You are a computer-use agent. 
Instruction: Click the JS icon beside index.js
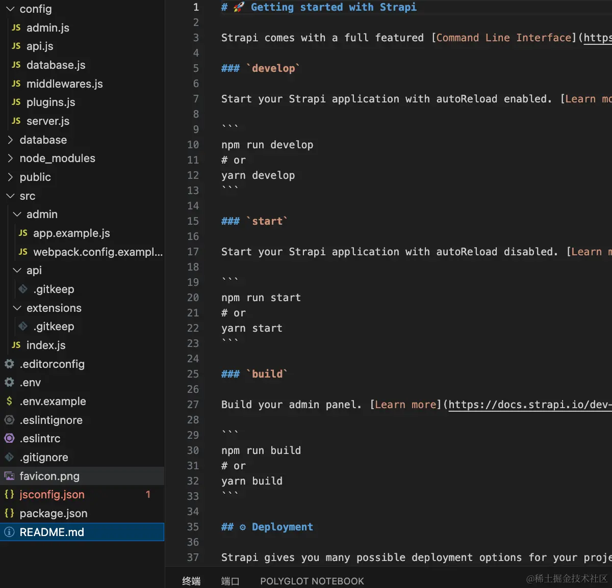pyautogui.click(x=16, y=345)
